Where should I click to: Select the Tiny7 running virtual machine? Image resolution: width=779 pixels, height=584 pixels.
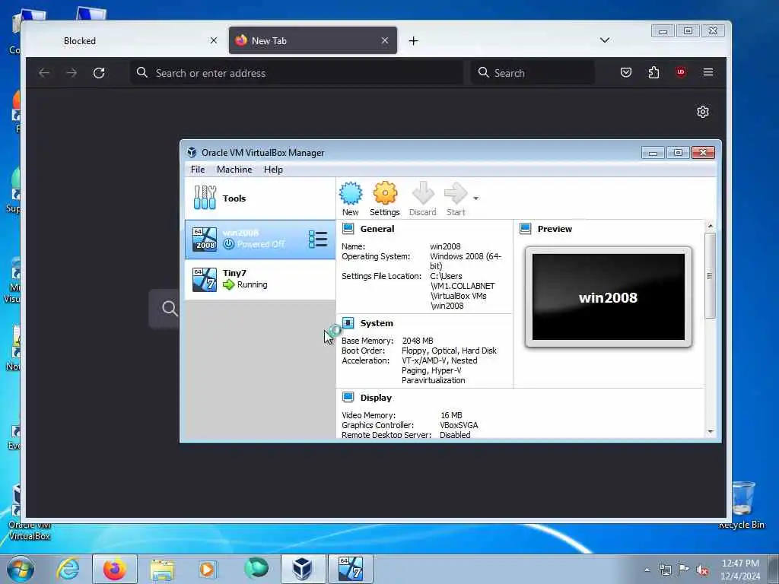click(260, 279)
